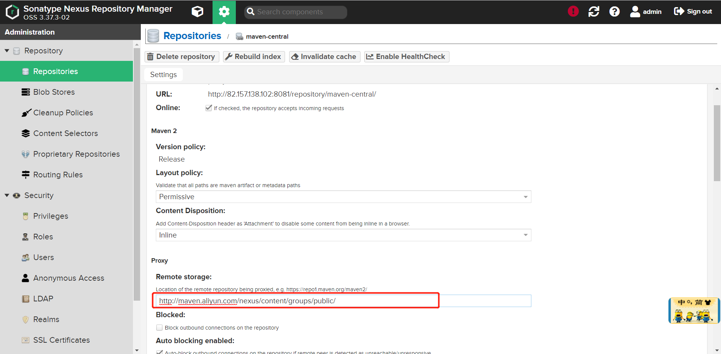
Task: Click the Sonatype Nexus logo
Action: tap(12, 12)
